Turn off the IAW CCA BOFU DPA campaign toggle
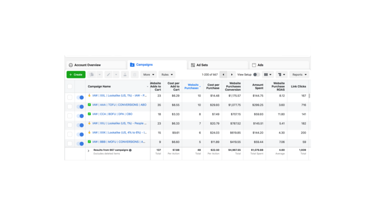Image resolution: width=383 pixels, height=215 pixels. tap(80, 116)
